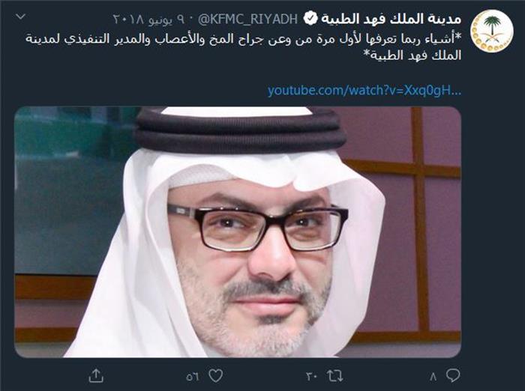The height and width of the screenshot is (391, 525).
Task: Open the ٩ يونيو ٢٠١٨ timestamp
Action: 149,19
